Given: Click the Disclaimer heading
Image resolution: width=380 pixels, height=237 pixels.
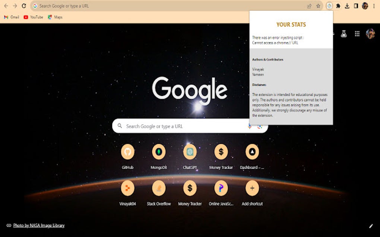Looking at the screenshot, I should coord(259,85).
